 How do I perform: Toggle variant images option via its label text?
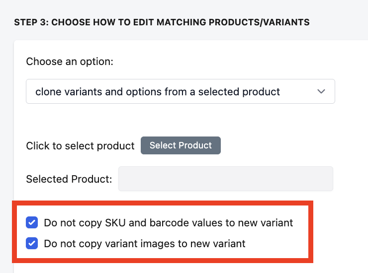point(144,243)
